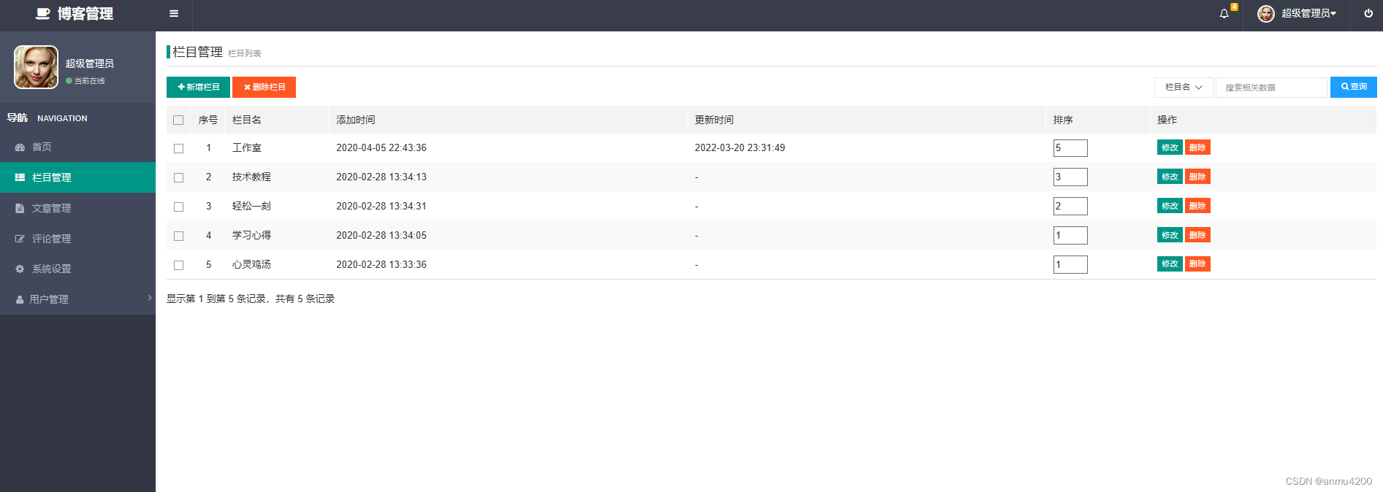
Task: Click the sort order field for 学习心得
Action: point(1070,235)
